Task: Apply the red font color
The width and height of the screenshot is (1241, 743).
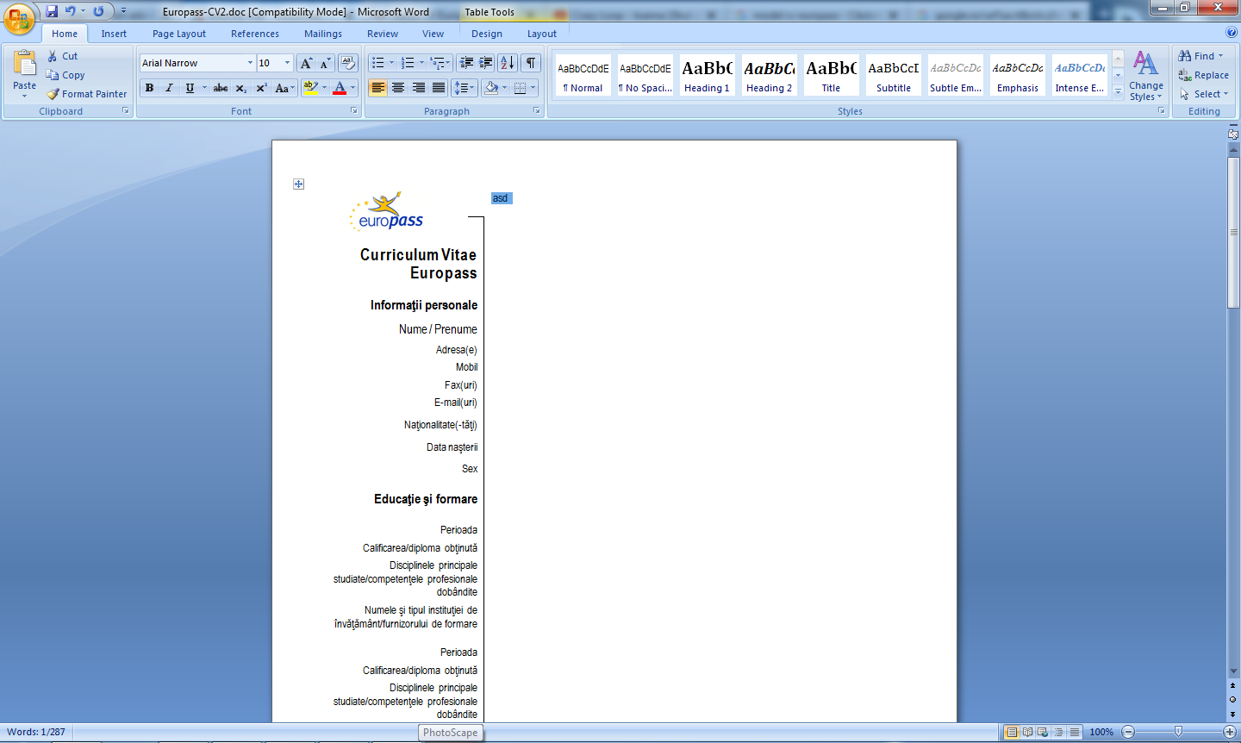Action: point(340,88)
